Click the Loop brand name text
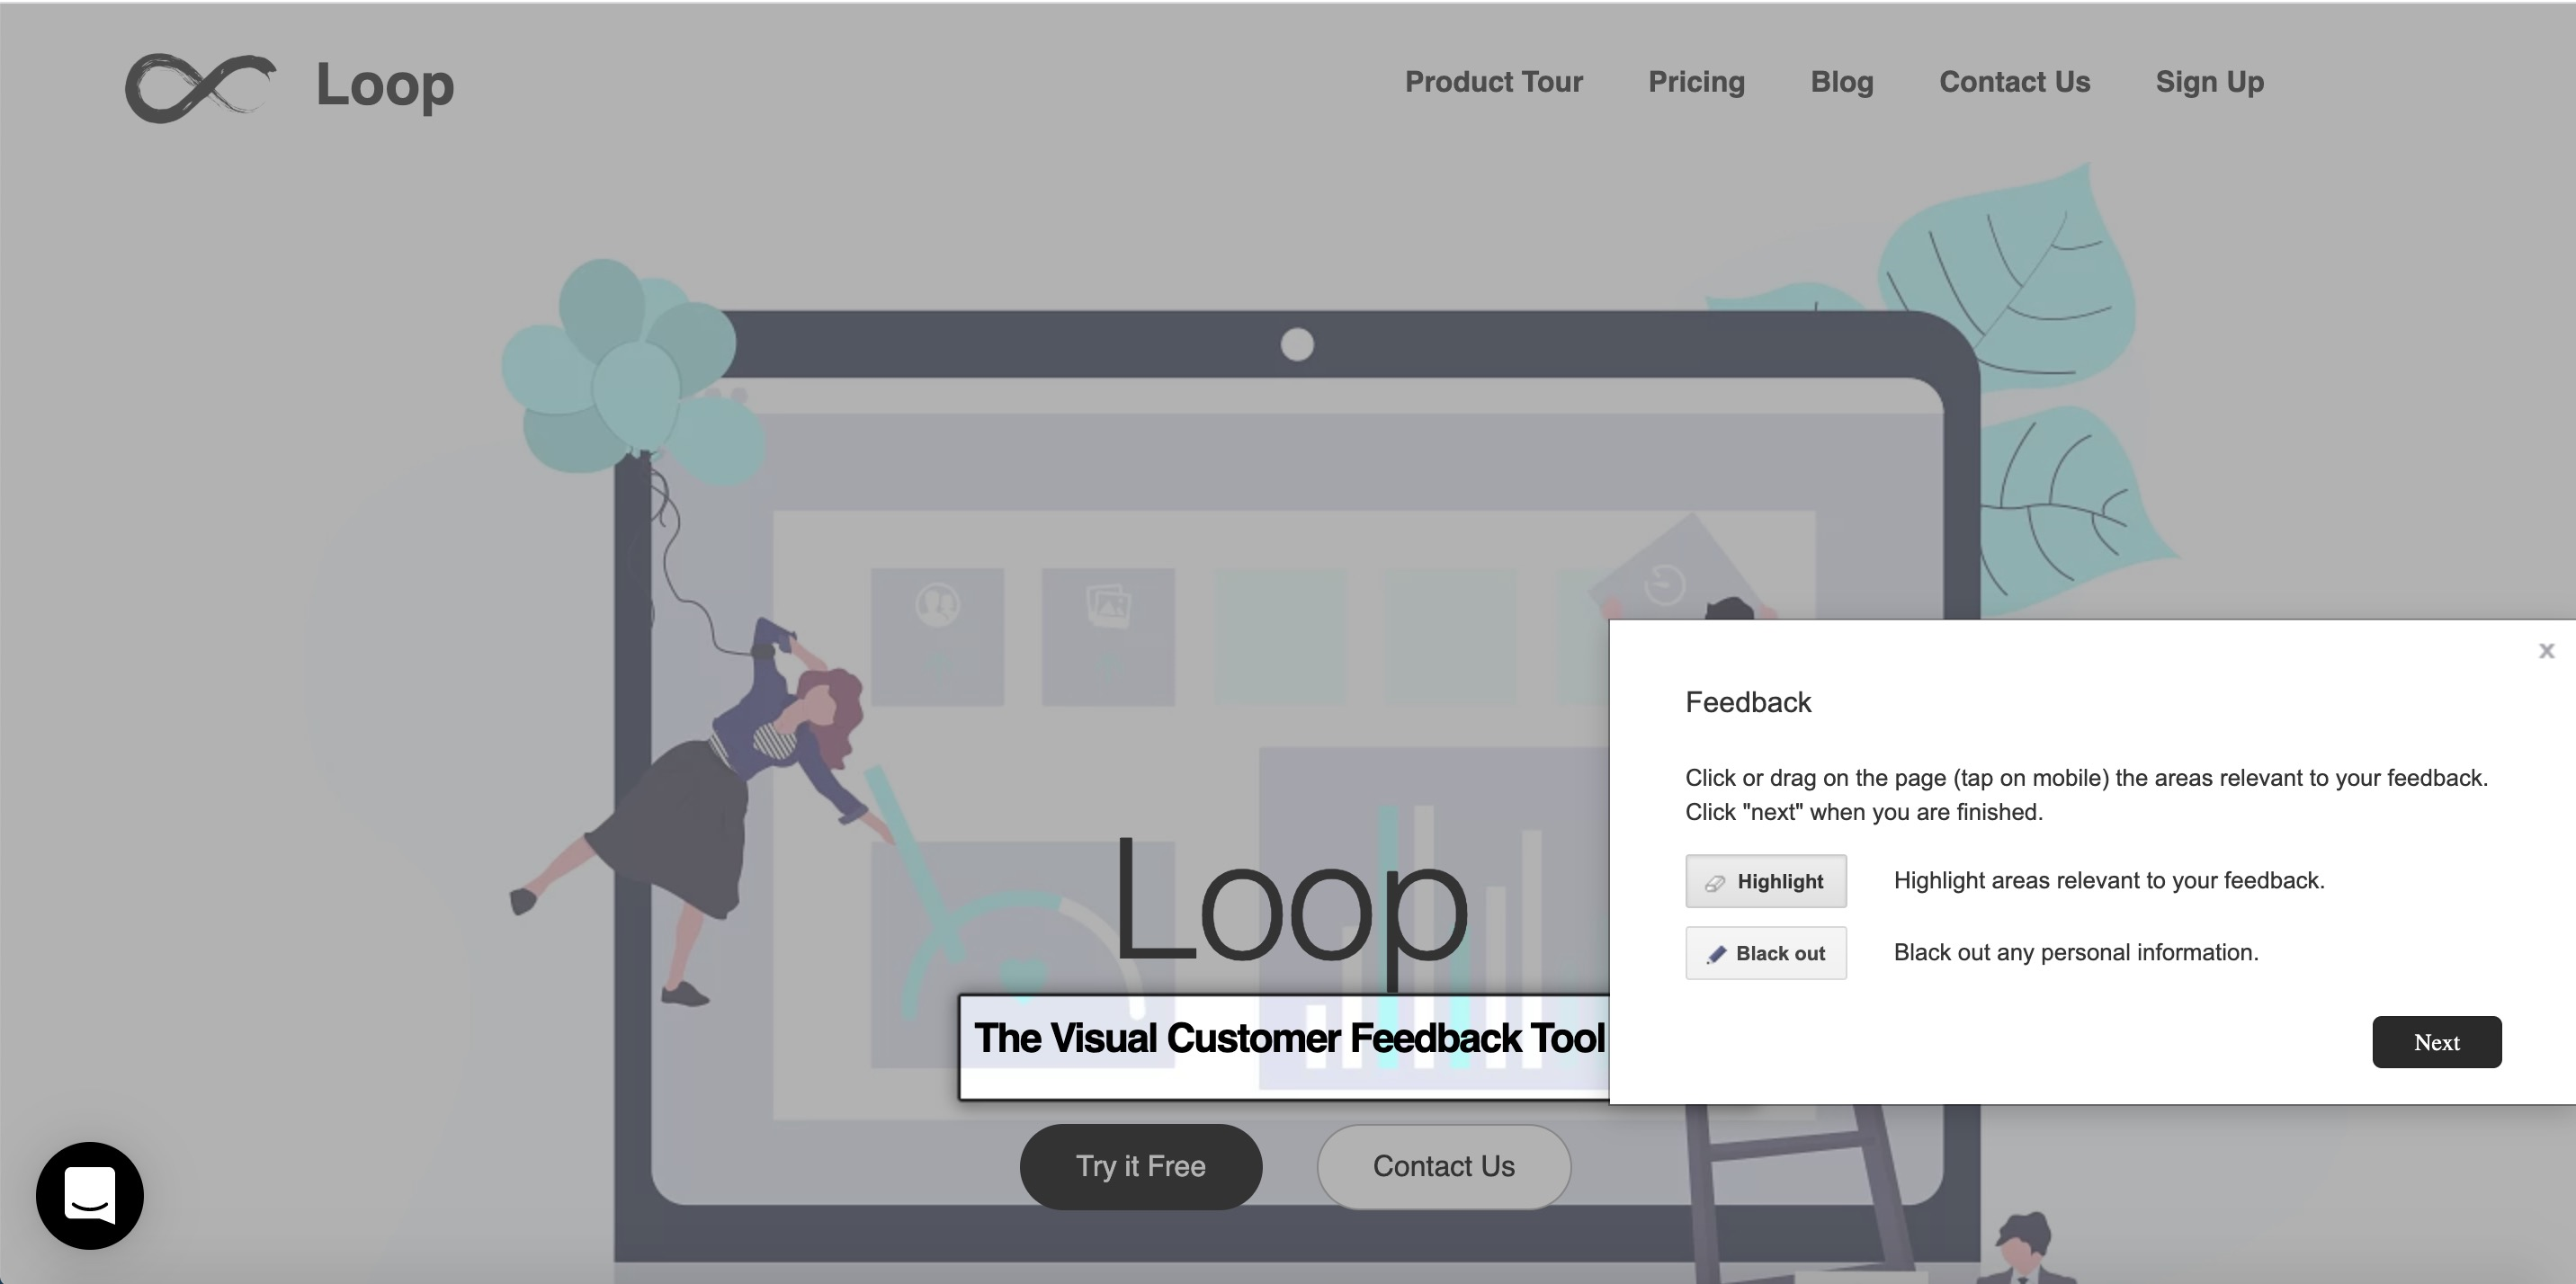2576x1284 pixels. pyautogui.click(x=384, y=87)
